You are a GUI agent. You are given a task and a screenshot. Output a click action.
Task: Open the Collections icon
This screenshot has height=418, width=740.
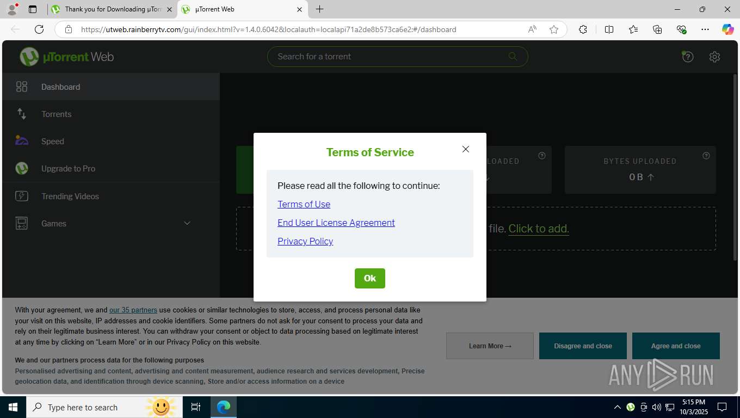point(657,29)
